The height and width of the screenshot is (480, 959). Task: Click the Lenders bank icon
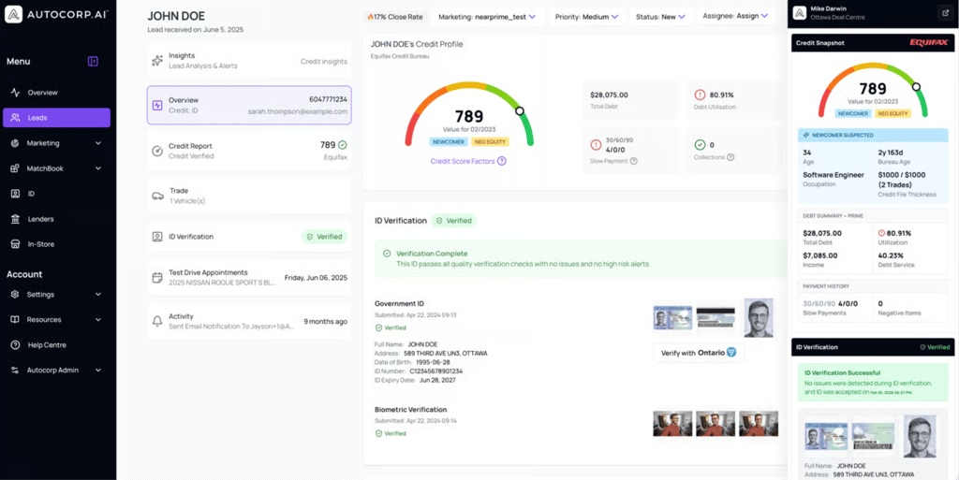(x=15, y=219)
